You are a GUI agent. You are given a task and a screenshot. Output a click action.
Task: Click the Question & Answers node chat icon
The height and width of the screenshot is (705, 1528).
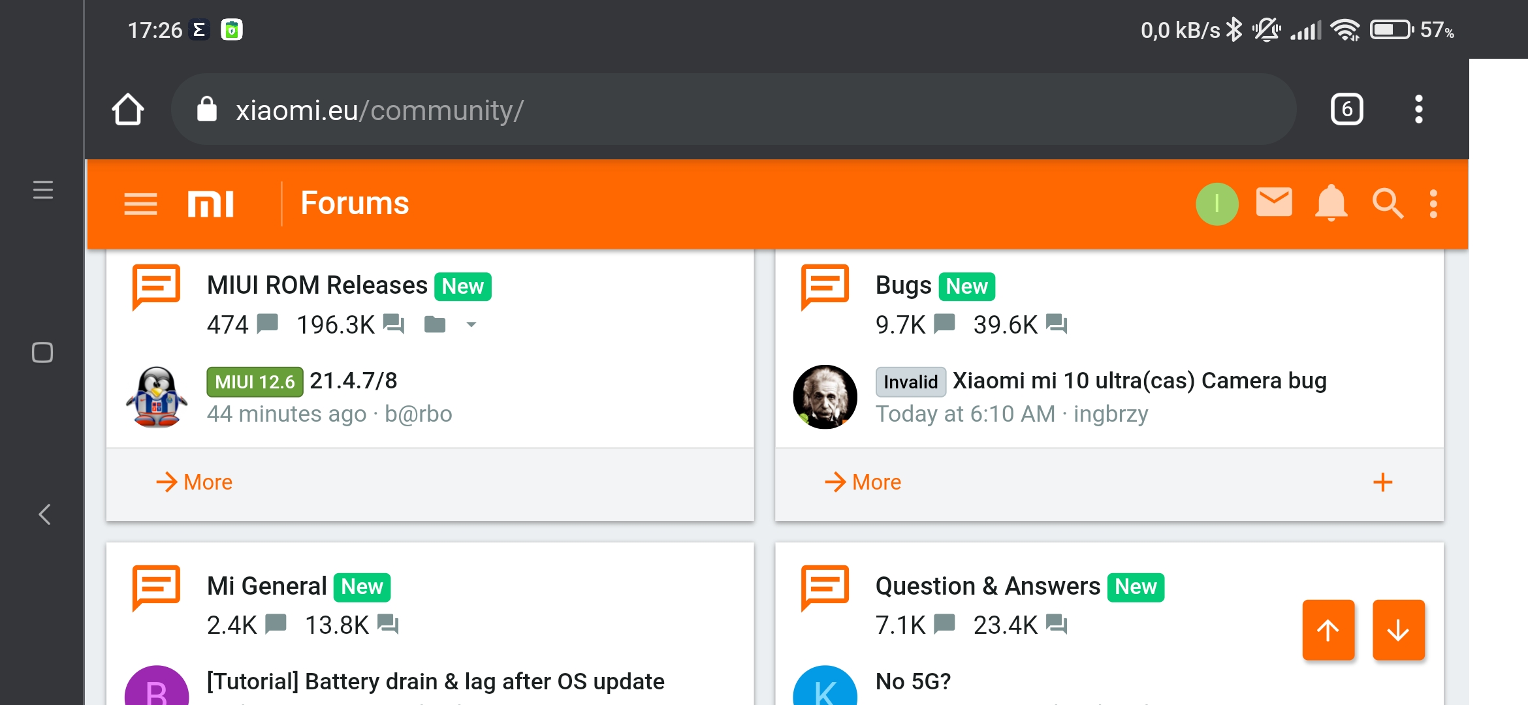(x=825, y=587)
